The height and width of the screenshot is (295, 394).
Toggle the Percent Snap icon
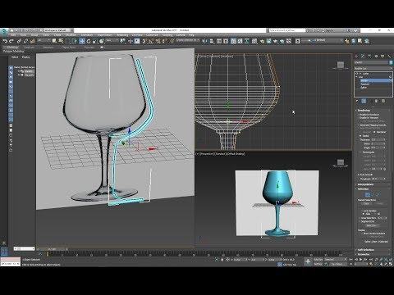point(158,41)
